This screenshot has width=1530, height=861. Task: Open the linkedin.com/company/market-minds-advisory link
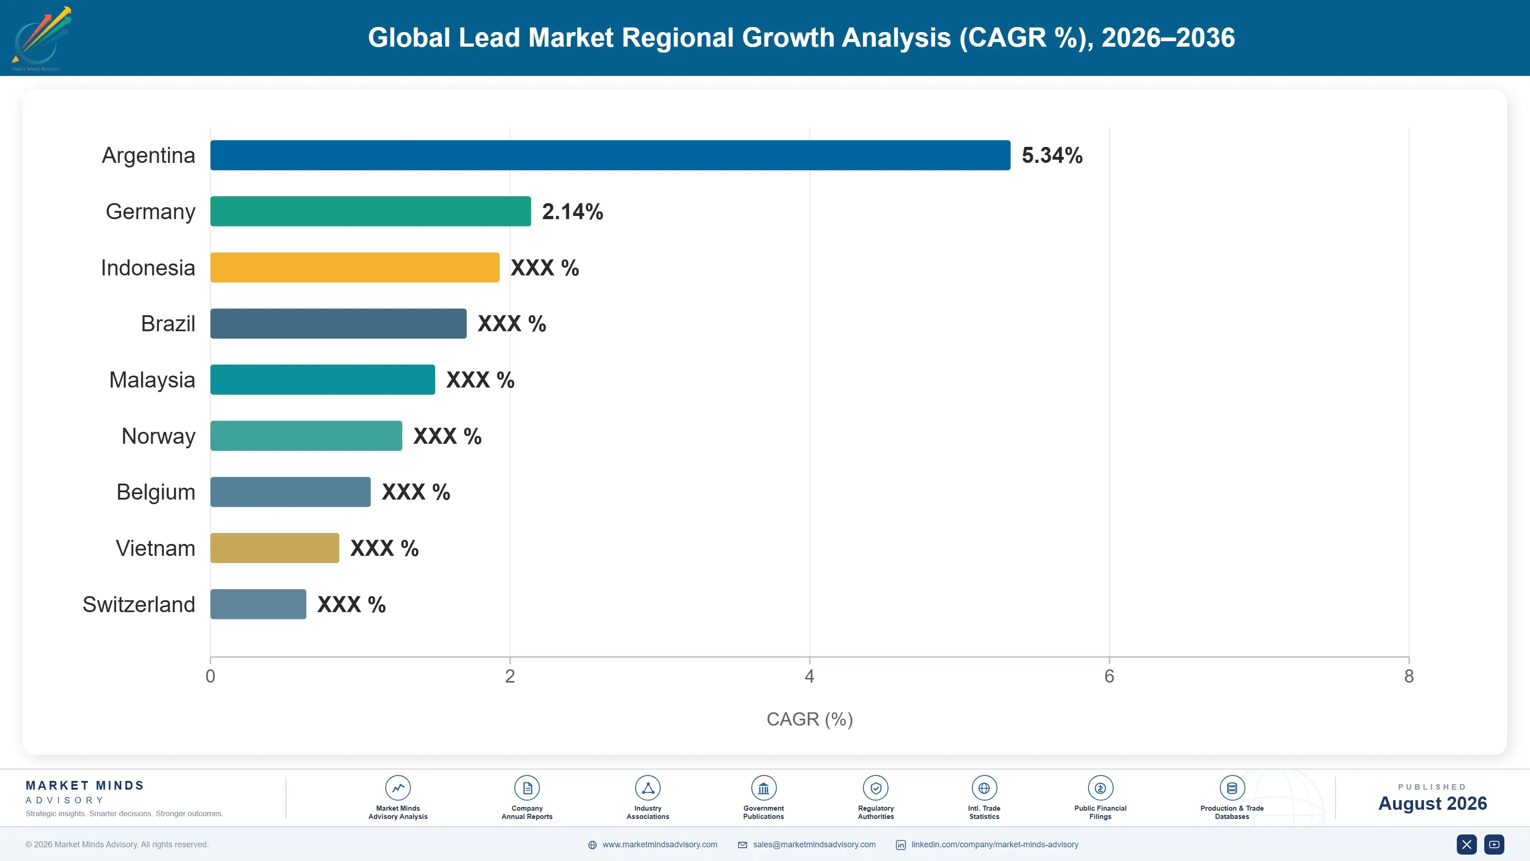point(995,845)
